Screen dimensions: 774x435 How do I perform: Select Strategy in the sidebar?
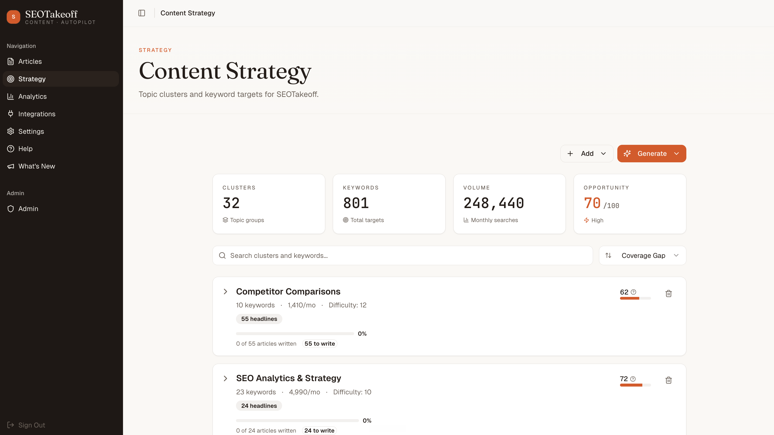61,79
